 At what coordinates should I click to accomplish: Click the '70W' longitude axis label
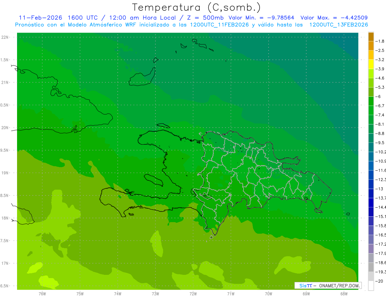point(268,294)
